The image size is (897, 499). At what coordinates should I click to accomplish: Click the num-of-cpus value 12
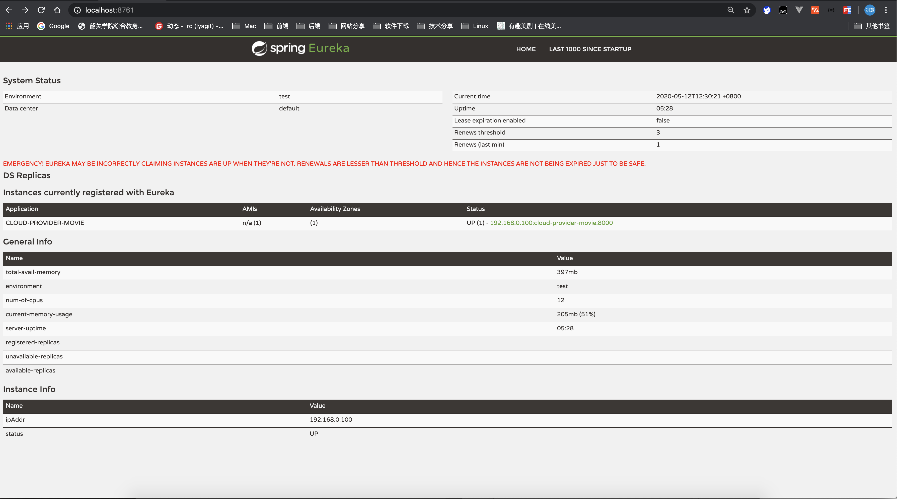[560, 300]
